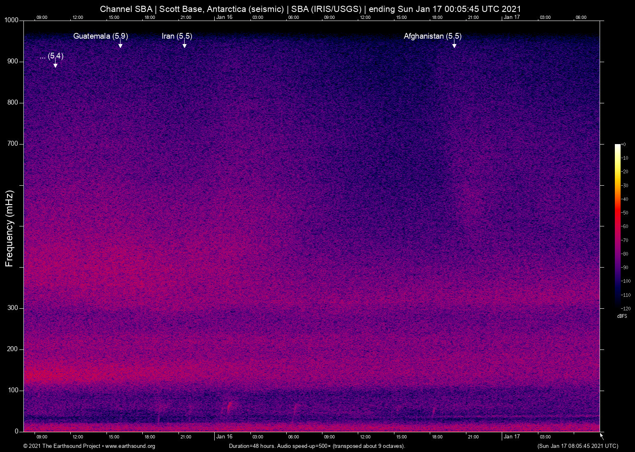Click the 300 mHz frequency tick label

13,308
